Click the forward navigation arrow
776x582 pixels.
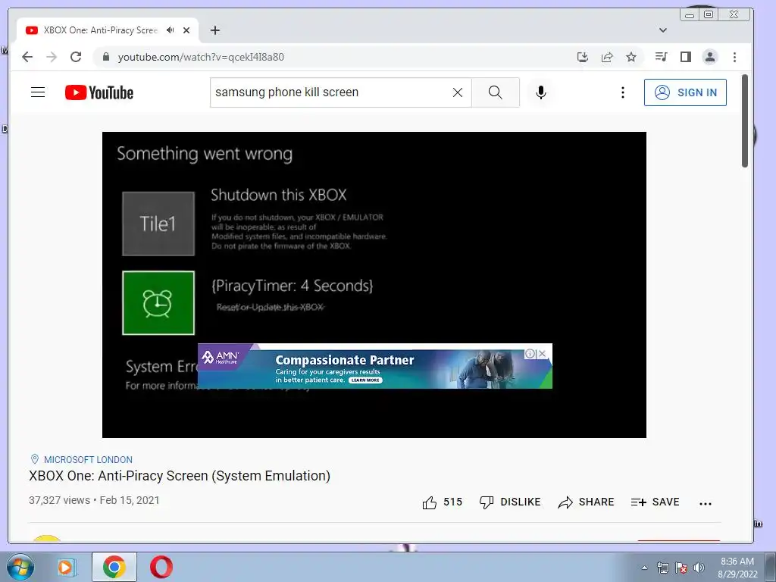click(x=52, y=57)
